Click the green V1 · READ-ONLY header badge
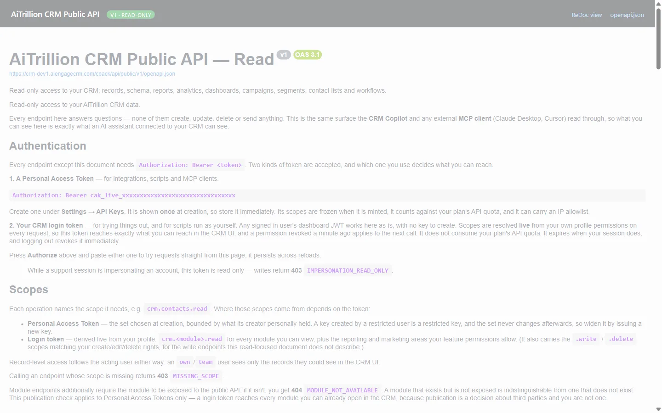662x413 pixels. pyautogui.click(x=131, y=15)
